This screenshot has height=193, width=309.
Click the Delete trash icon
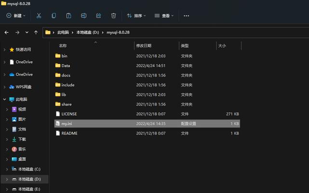pyautogui.click(x=113, y=15)
